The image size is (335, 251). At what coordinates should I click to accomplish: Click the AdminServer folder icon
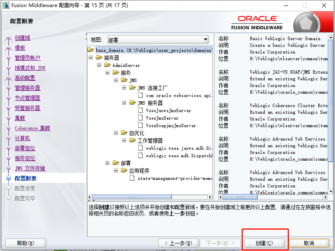click(x=108, y=65)
